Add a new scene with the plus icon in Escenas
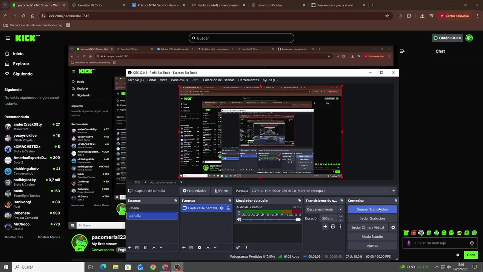The width and height of the screenshot is (483, 272). (x=130, y=247)
